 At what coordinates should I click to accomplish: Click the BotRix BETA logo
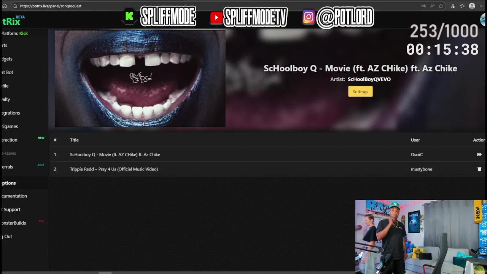(13, 21)
